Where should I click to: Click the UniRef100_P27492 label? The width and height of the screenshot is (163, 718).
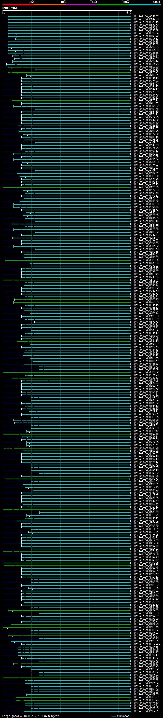(x=146, y=81)
